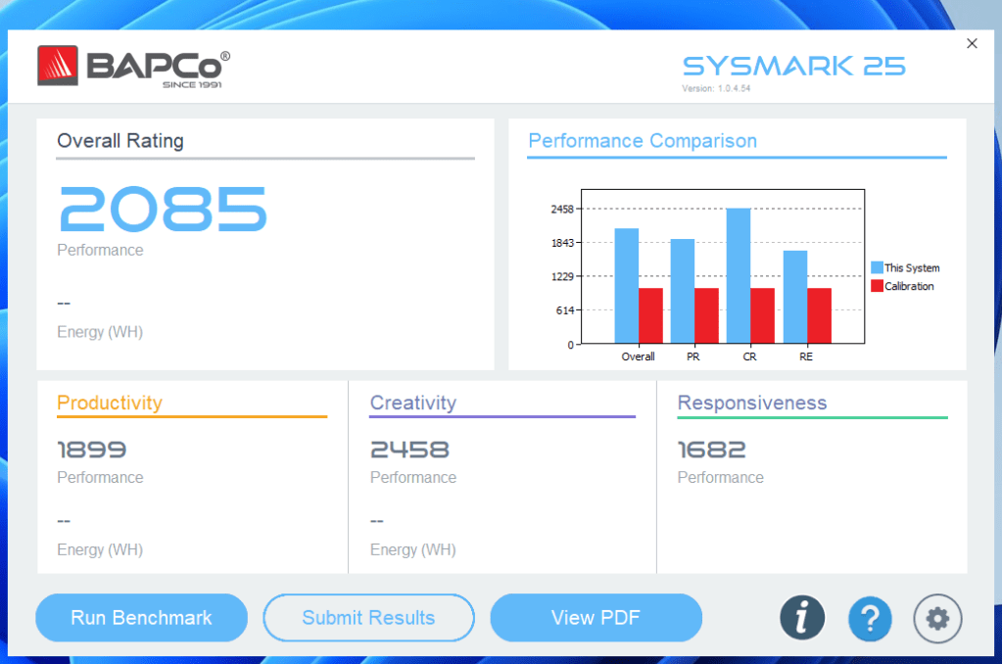Open the settings gear icon

[937, 618]
